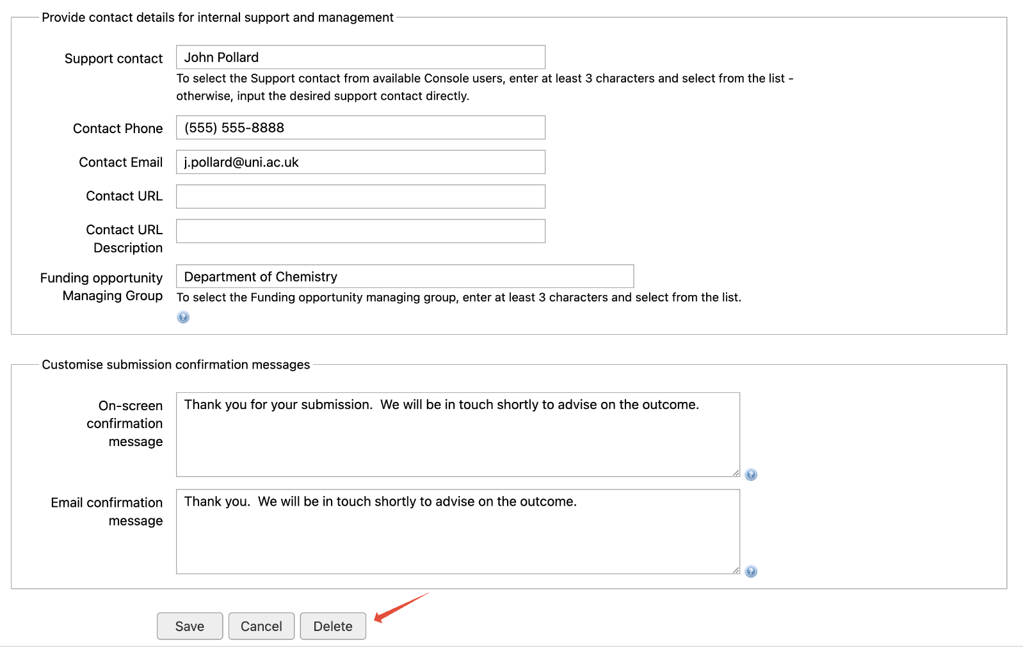Screen dimensions: 1023x647
Task: Click the Delete button
Action: [333, 626]
